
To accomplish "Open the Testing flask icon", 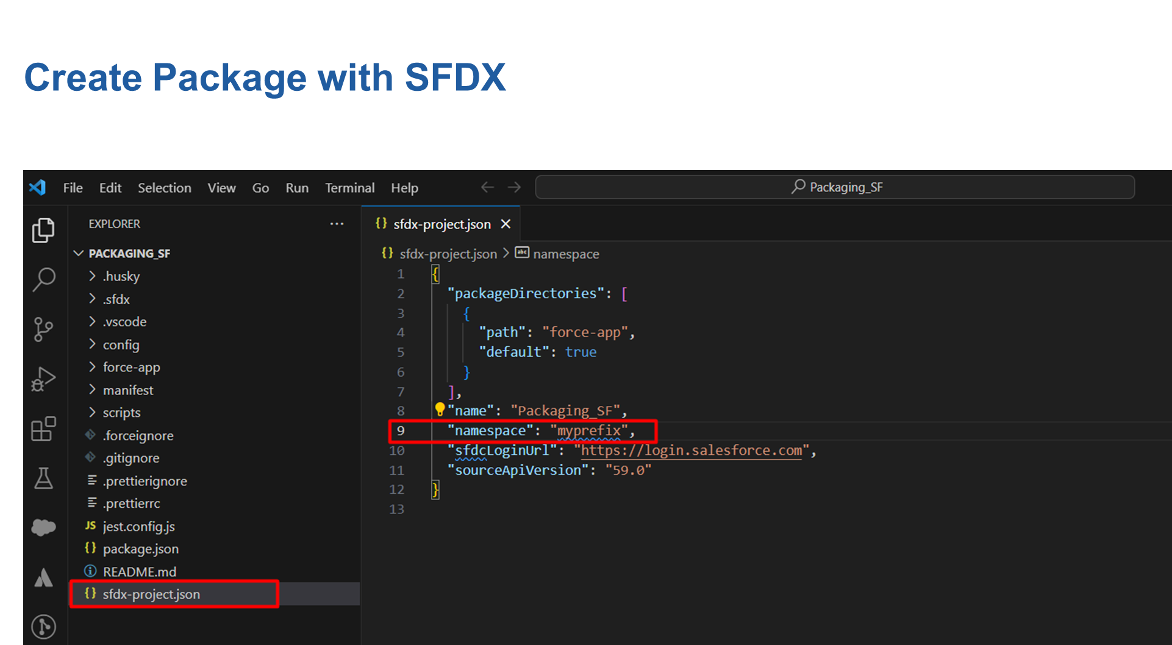I will tap(43, 479).
